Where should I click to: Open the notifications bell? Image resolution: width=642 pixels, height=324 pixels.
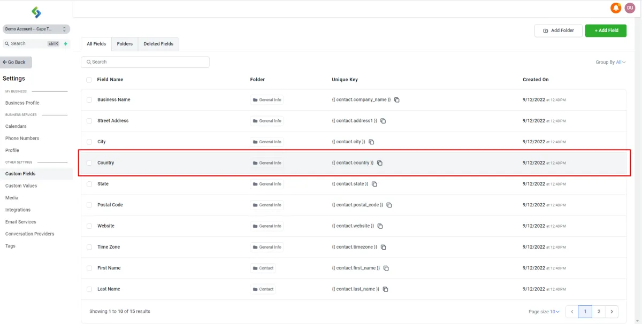(616, 8)
